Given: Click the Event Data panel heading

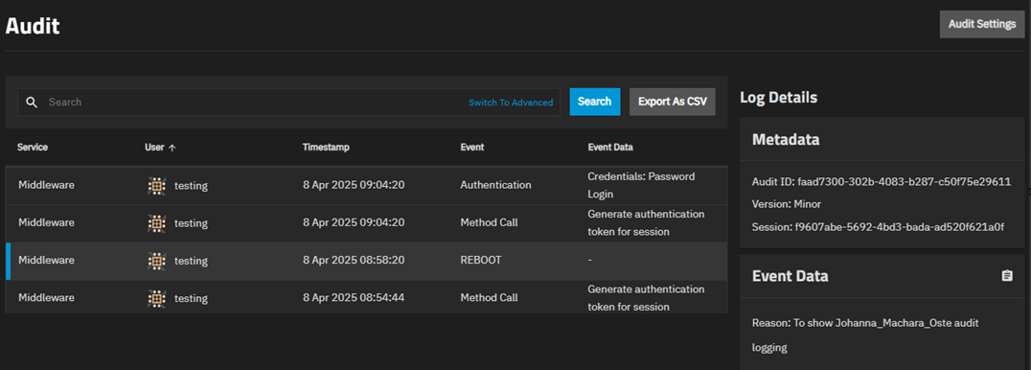Looking at the screenshot, I should tap(790, 276).
